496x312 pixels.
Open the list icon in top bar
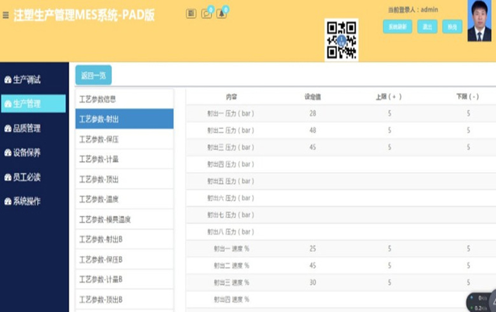[191, 13]
